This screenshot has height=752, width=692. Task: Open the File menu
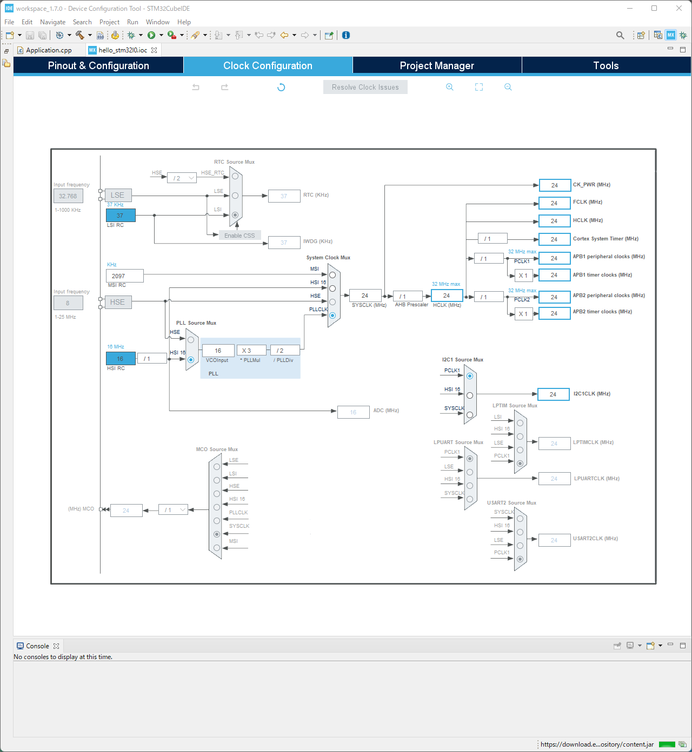pos(9,22)
